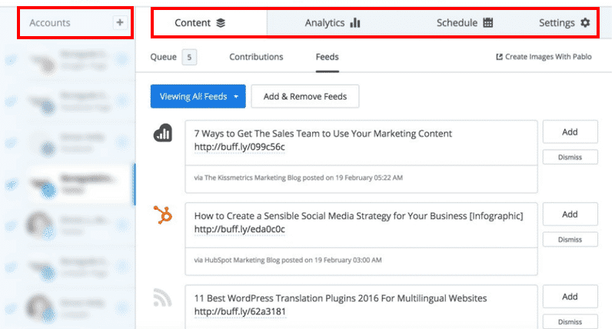Switch to the Contributions sub-tab
The image size is (615, 329).
256,57
